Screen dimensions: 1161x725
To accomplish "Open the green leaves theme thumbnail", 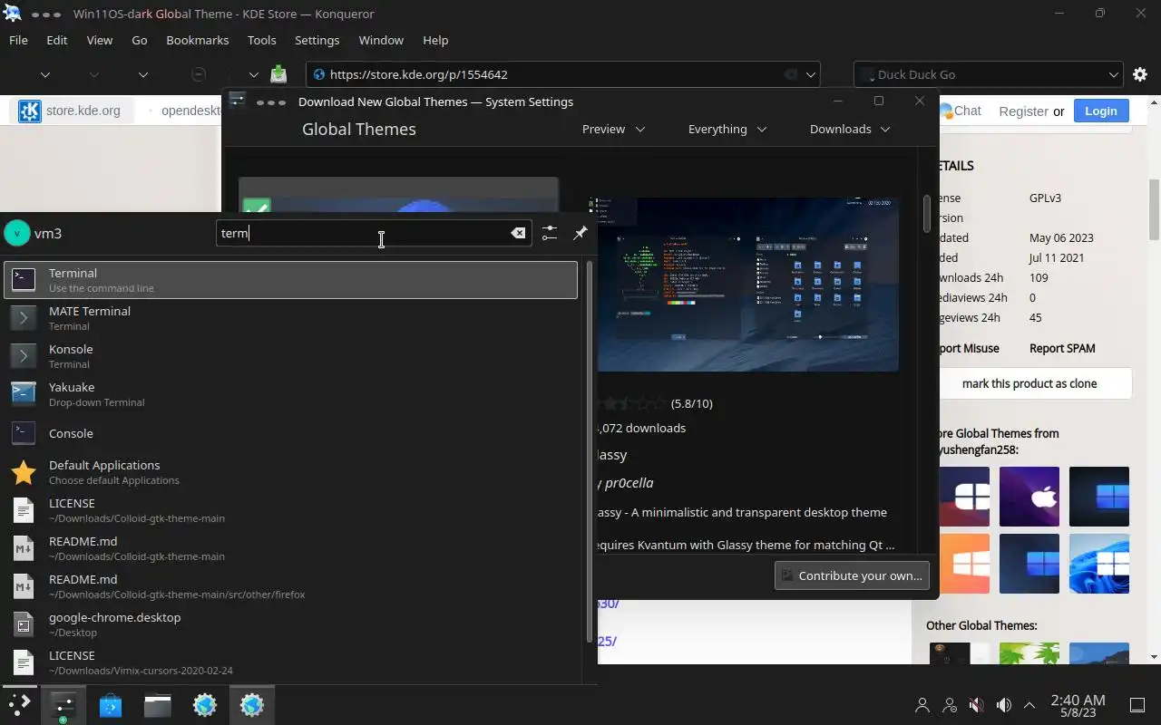I will (1029, 653).
